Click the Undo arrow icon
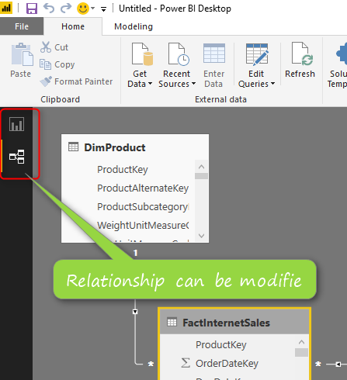The image size is (347, 380). point(49,8)
